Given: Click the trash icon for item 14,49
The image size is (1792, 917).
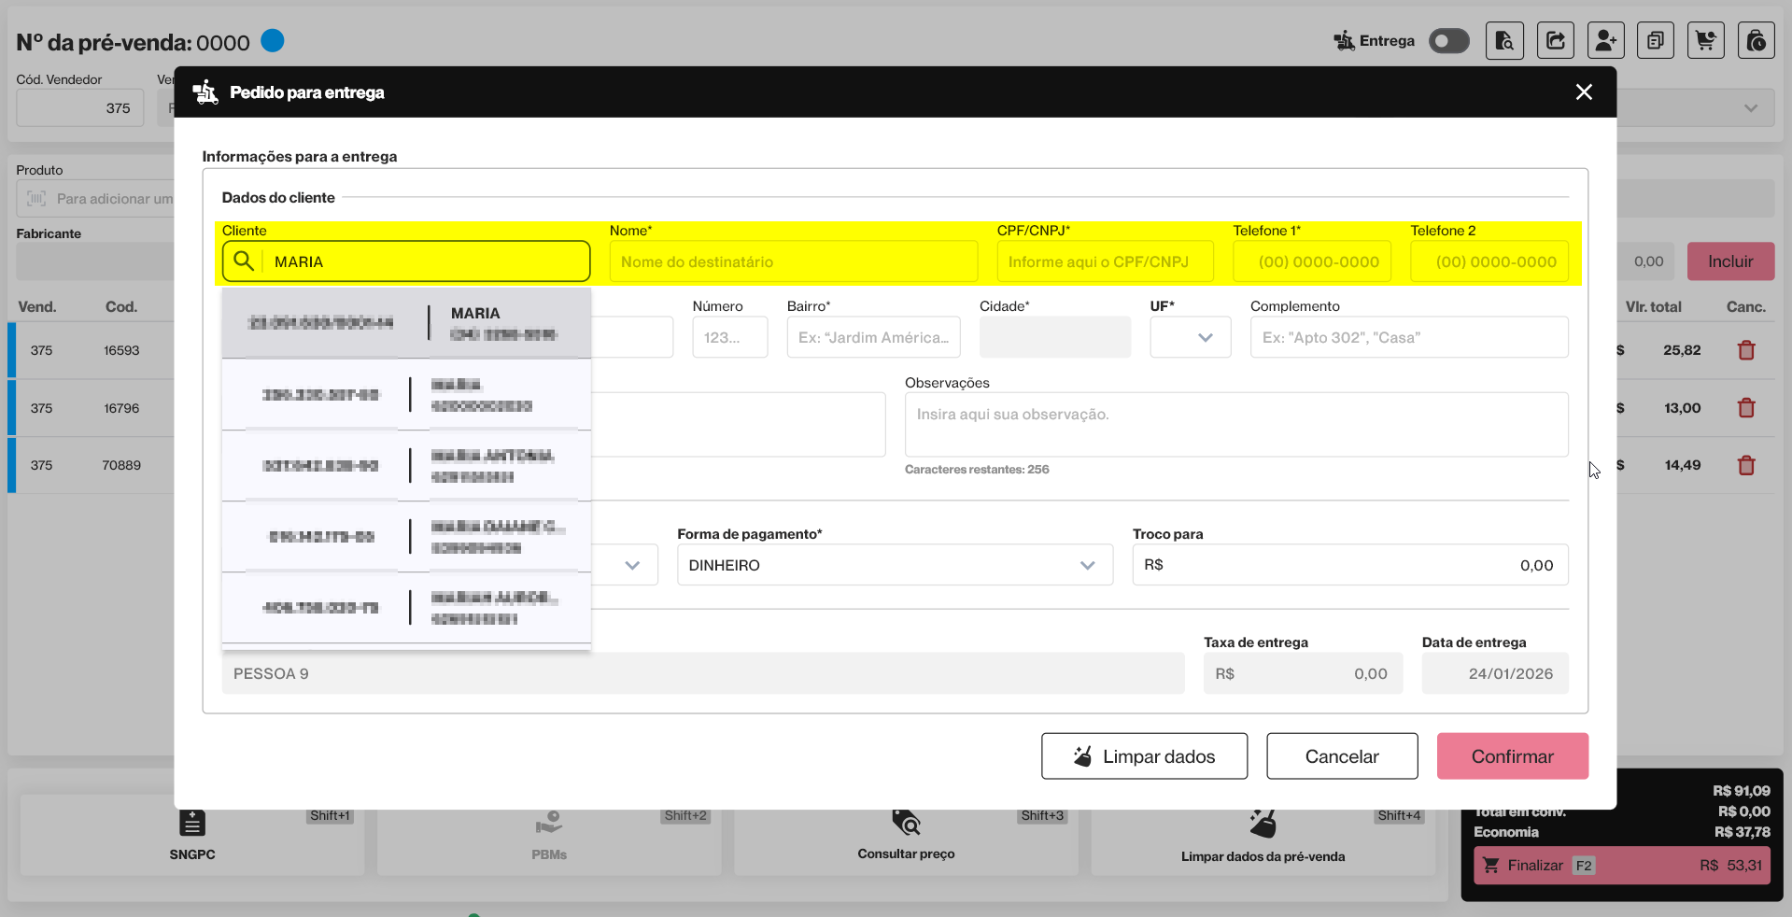Looking at the screenshot, I should tap(1746, 465).
